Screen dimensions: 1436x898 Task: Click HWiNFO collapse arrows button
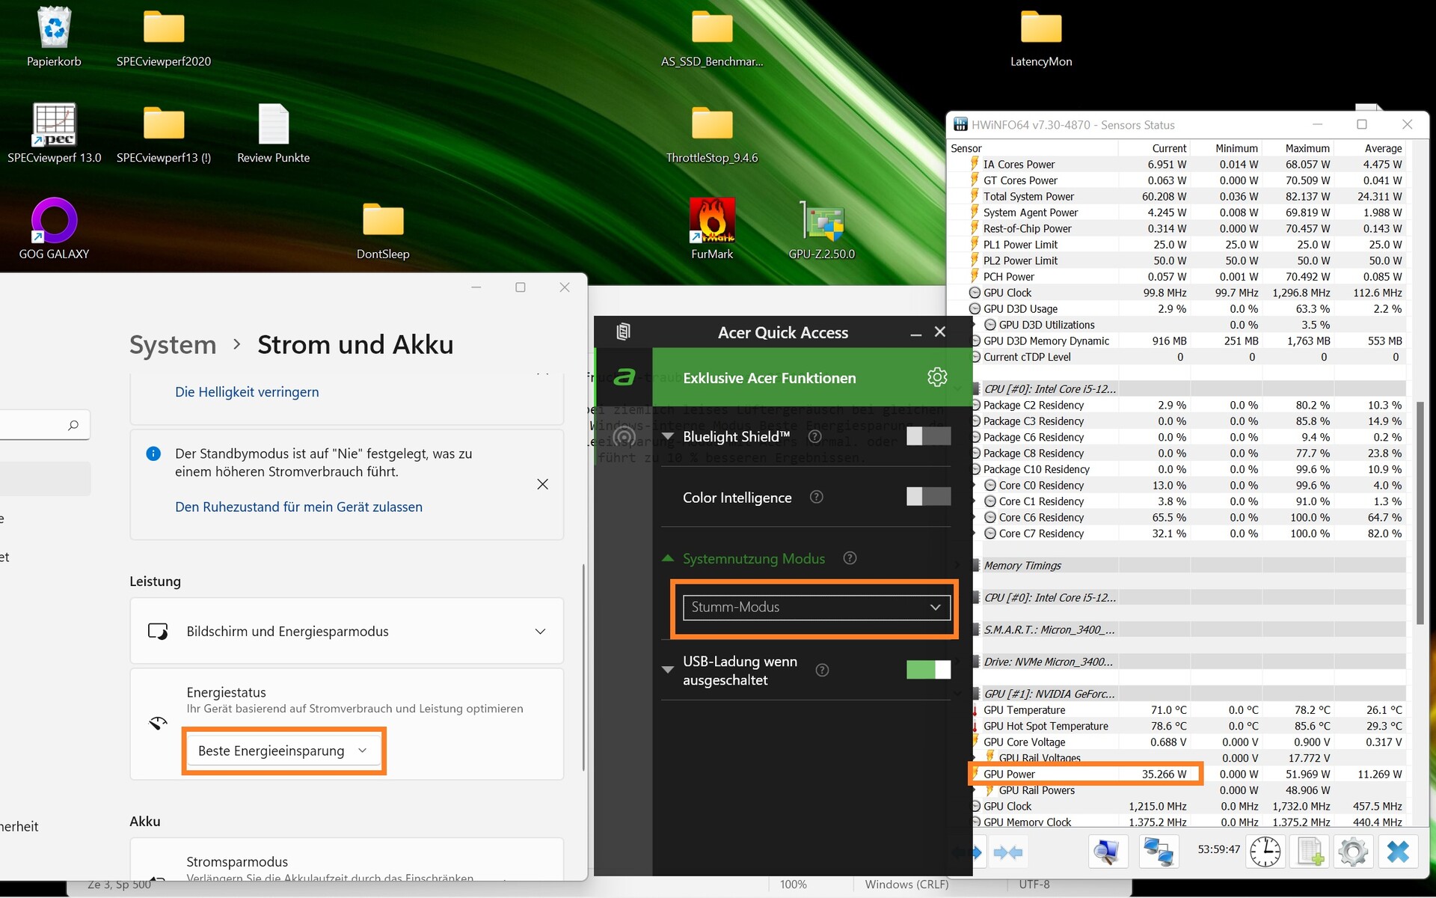(x=1008, y=852)
